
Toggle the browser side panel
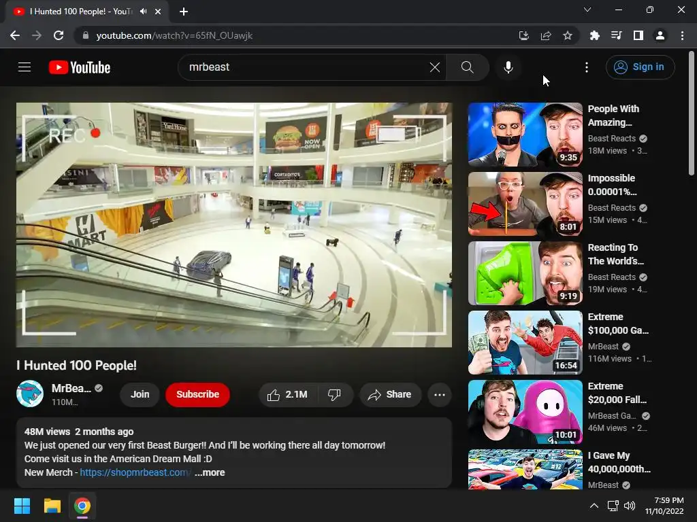click(x=638, y=35)
